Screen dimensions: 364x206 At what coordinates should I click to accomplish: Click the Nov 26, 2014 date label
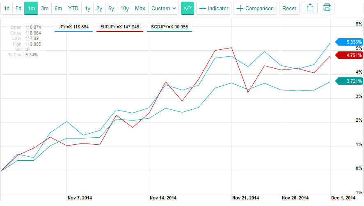coord(295,198)
